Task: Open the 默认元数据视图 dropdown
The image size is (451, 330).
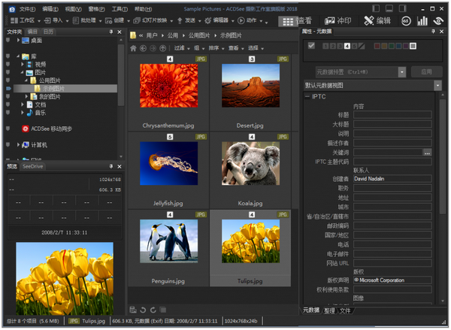Action: click(x=437, y=86)
